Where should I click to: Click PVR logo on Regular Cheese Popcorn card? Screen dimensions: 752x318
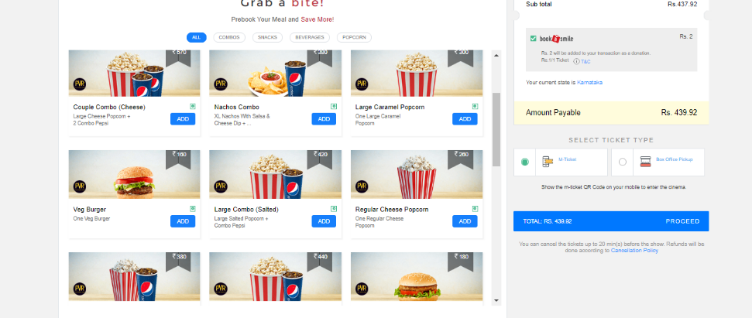(362, 186)
